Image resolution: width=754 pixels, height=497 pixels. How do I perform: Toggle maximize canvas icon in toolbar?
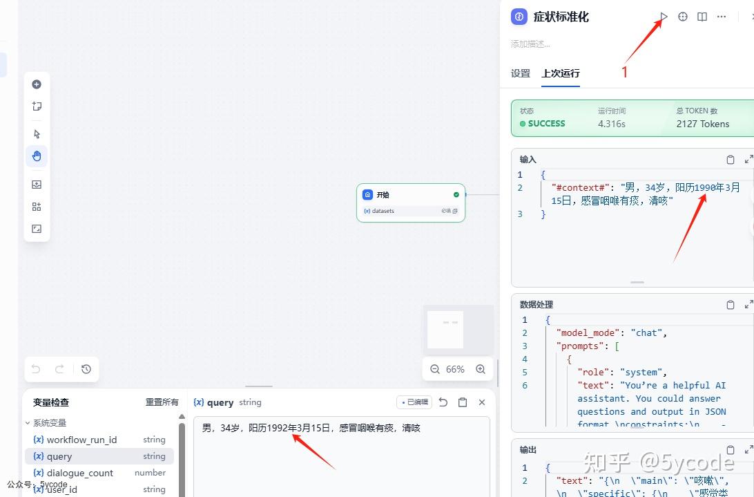37,229
